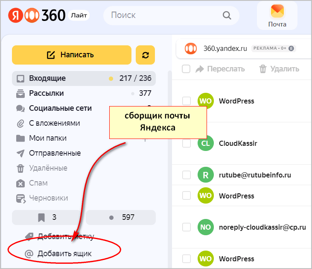312x269 pixels.
Task: Tick checkbox for noreply-cloudkassir@cp.ru message
Action: pyautogui.click(x=187, y=227)
